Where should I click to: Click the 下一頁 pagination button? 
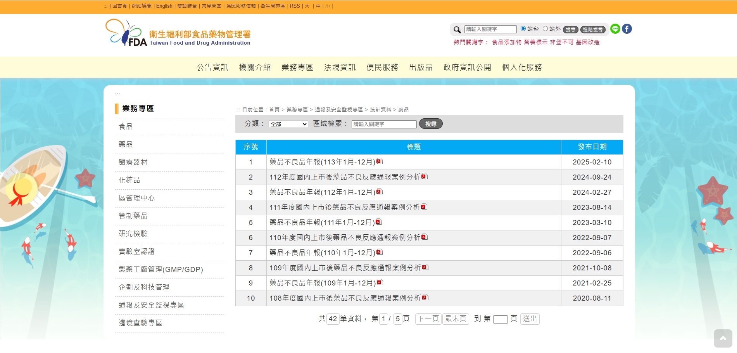(x=428, y=319)
